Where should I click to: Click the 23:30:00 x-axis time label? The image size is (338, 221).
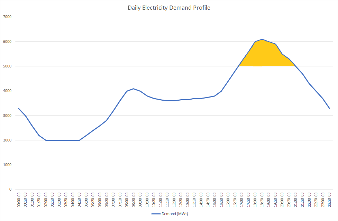tap(329, 200)
